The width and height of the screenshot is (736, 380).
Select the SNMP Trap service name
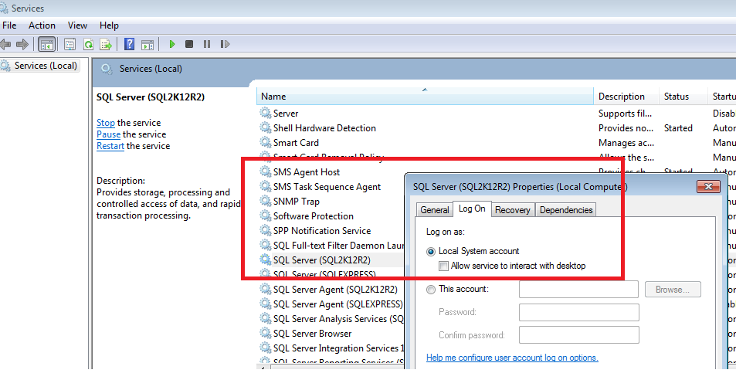coord(297,202)
